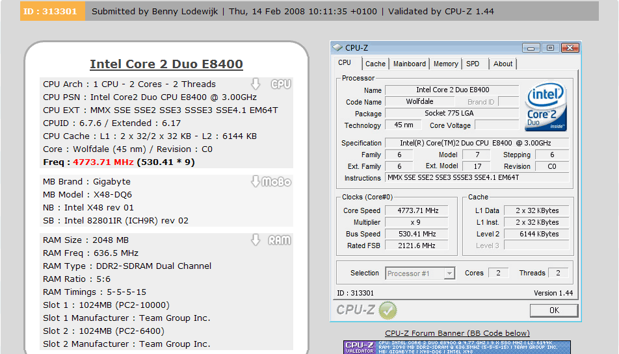Select the SPD tab
This screenshot has height=354, width=619.
coord(473,64)
